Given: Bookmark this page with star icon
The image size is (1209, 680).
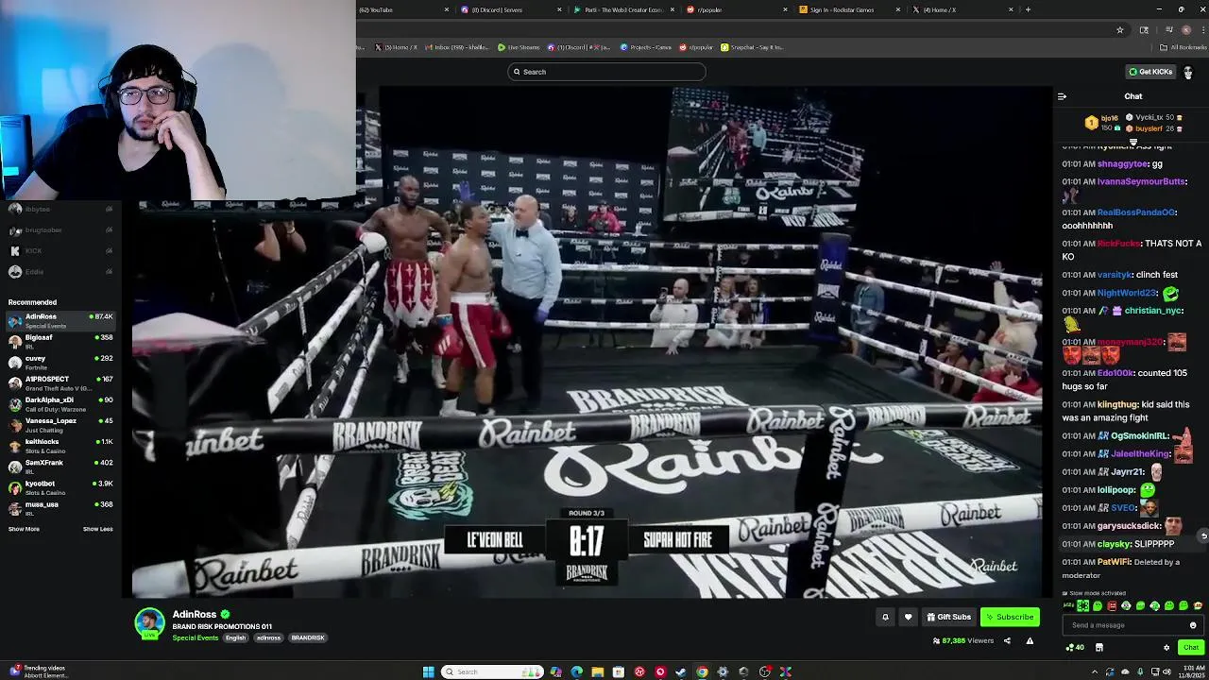Looking at the screenshot, I should pyautogui.click(x=1120, y=30).
